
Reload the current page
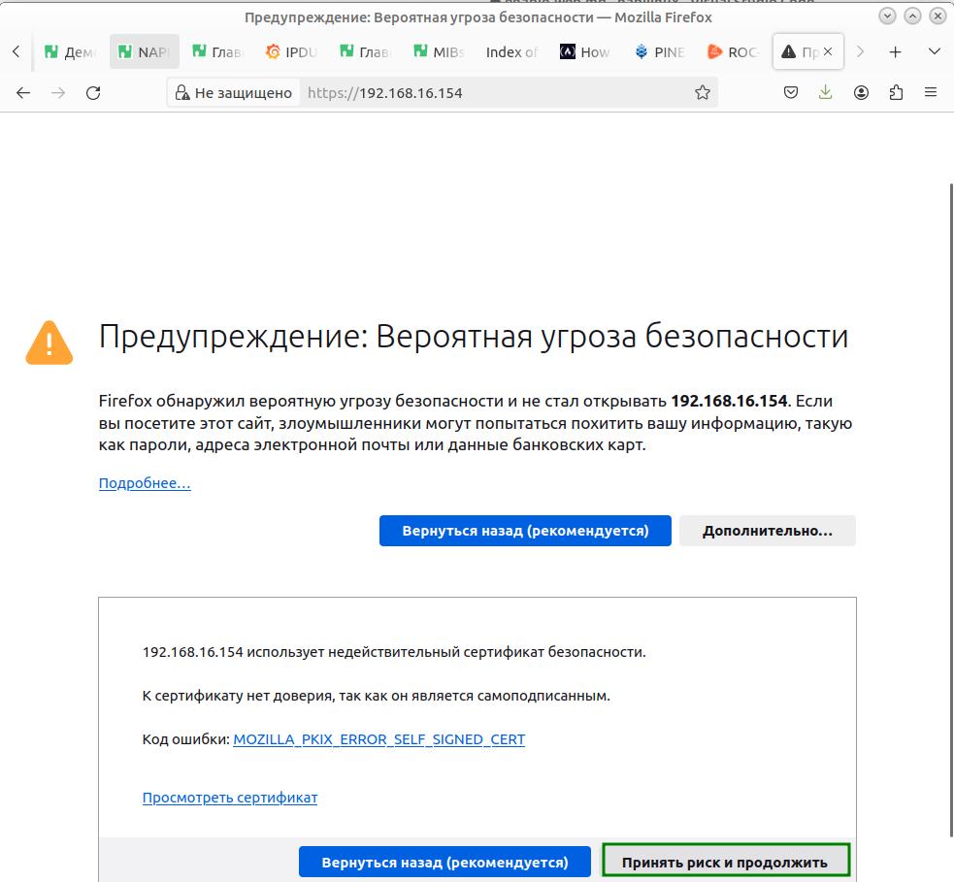tap(93, 92)
